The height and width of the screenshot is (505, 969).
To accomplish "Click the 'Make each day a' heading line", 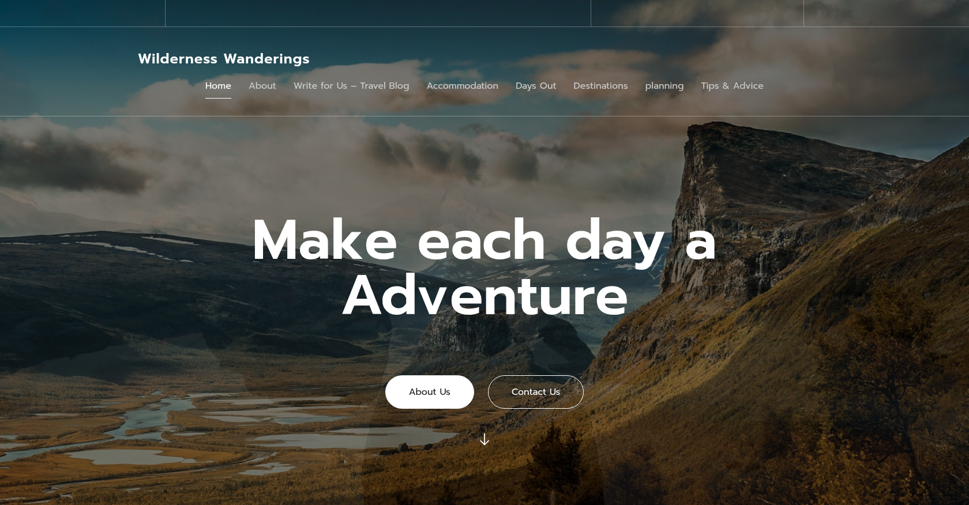I will coord(484,241).
